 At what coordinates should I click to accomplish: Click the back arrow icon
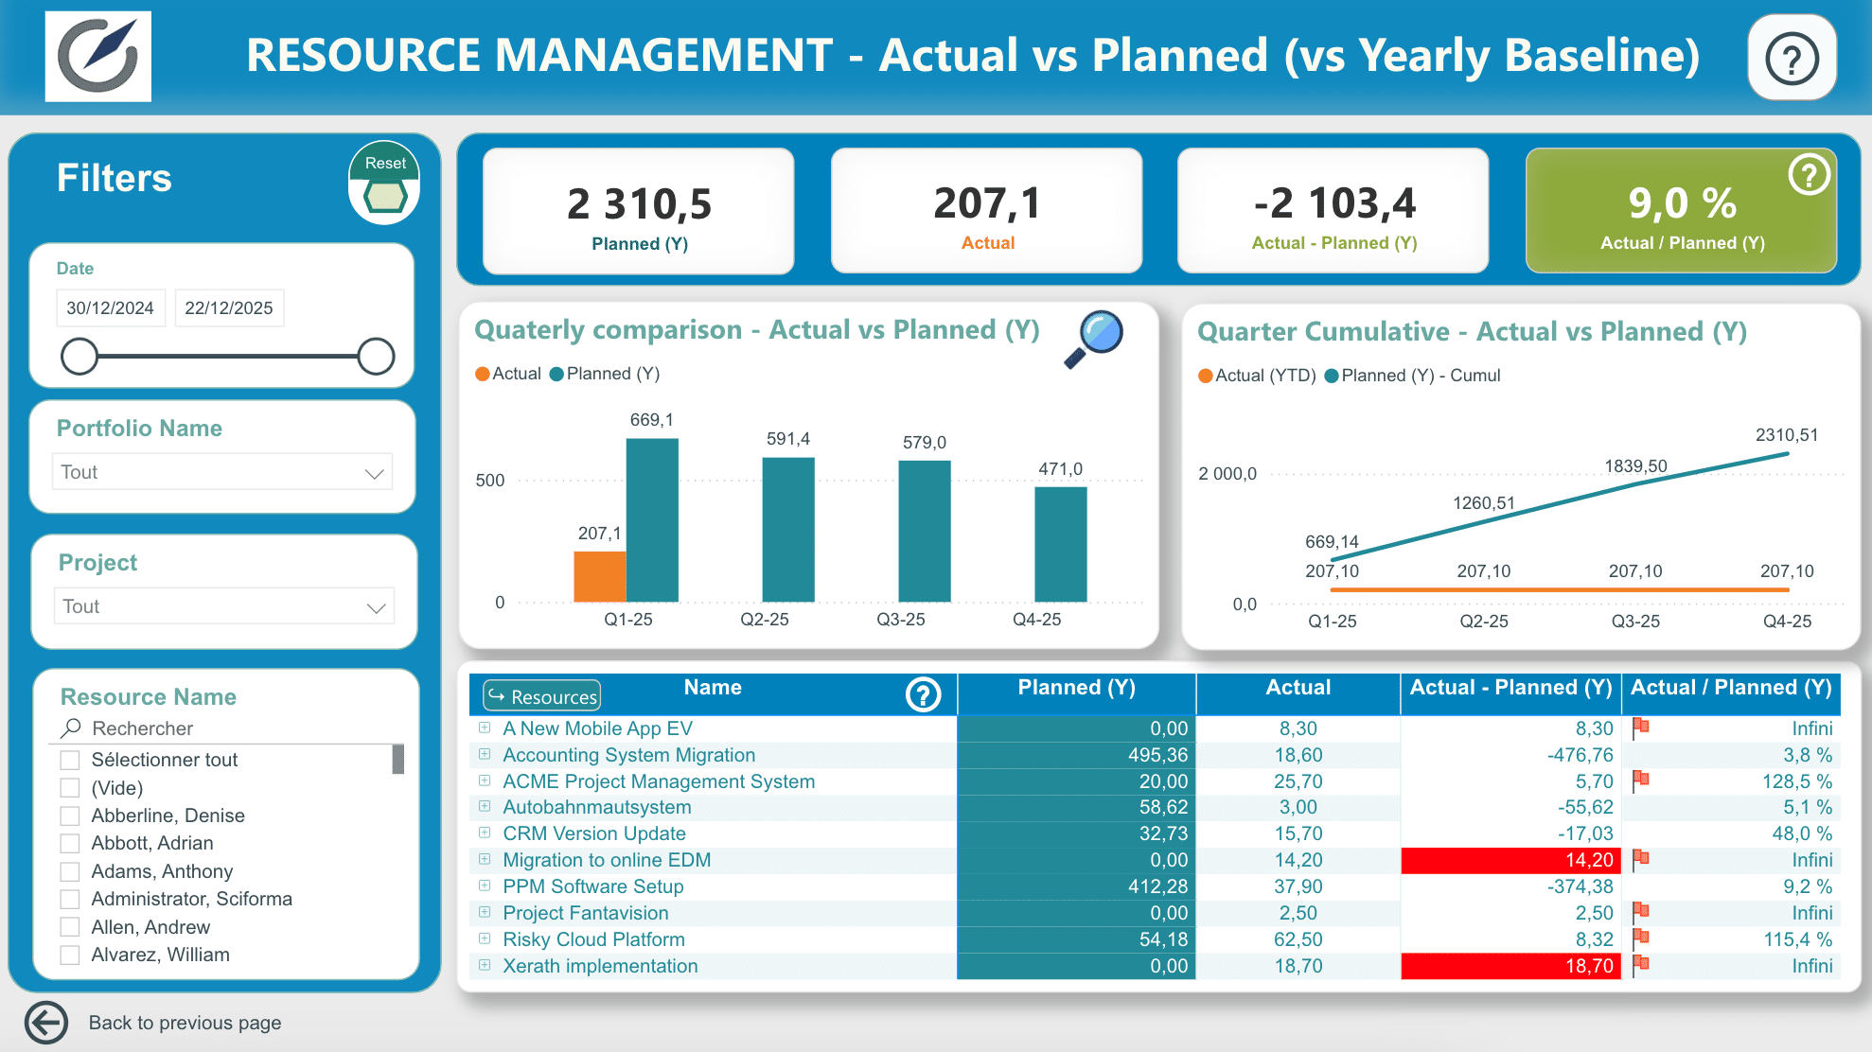(x=46, y=1023)
